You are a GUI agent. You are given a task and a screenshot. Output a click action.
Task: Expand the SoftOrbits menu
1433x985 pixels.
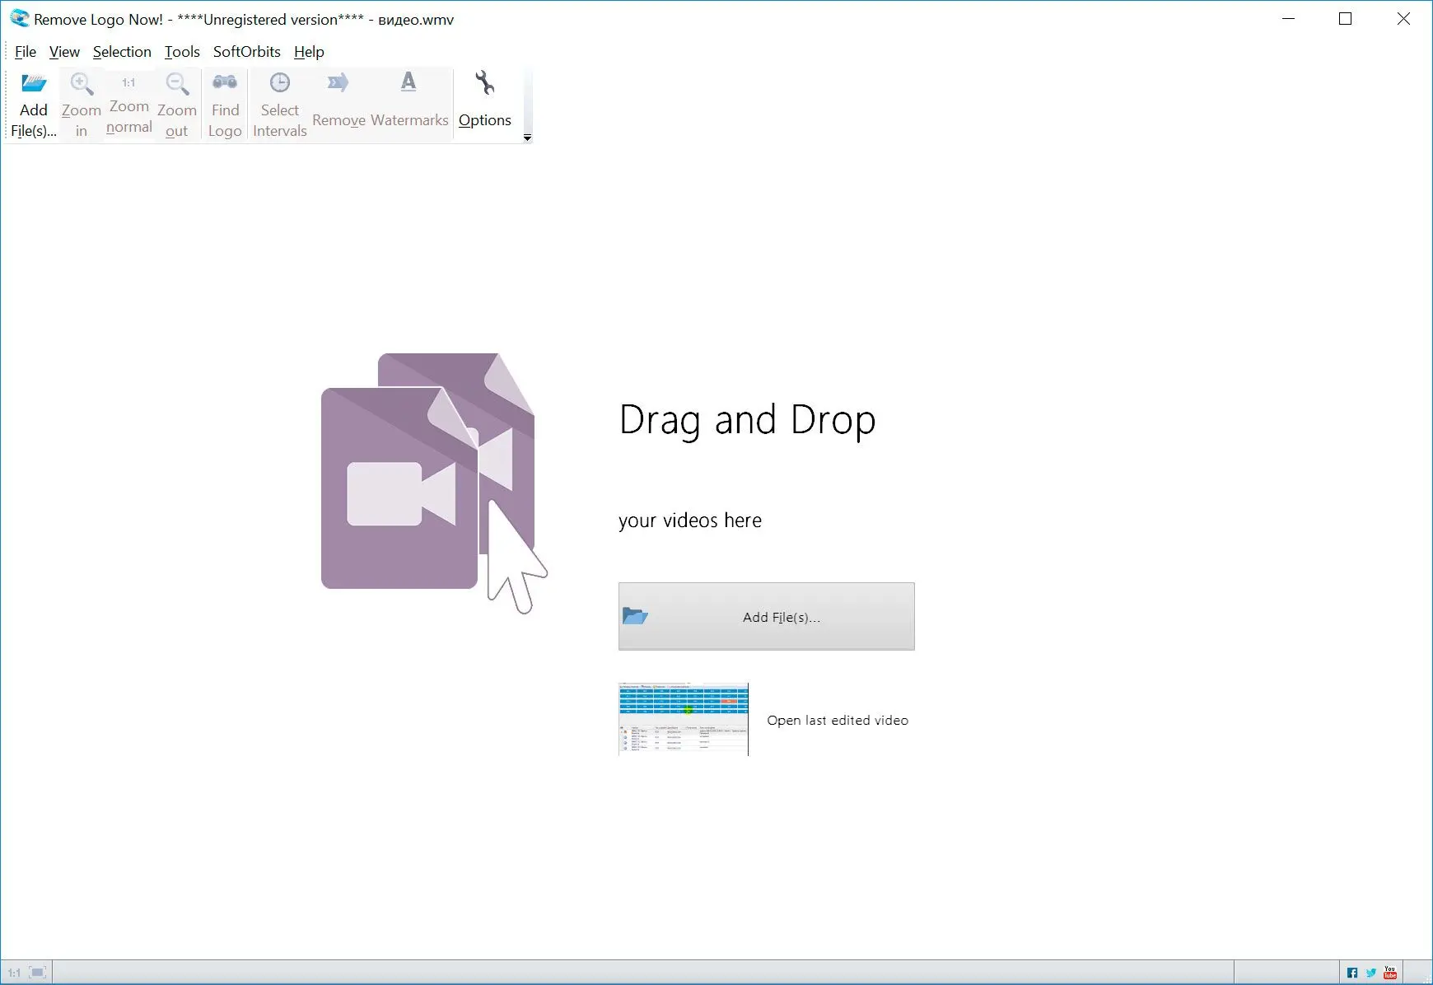tap(246, 52)
